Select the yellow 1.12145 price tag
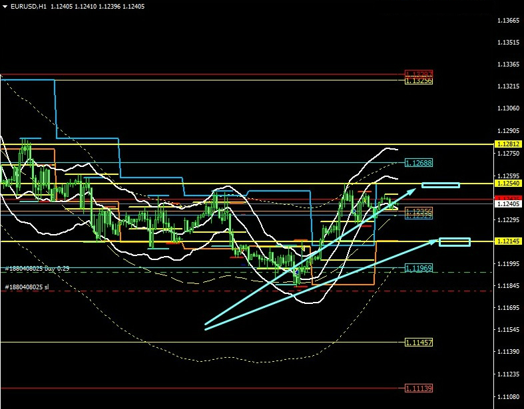The height and width of the screenshot is (409, 524). click(507, 241)
